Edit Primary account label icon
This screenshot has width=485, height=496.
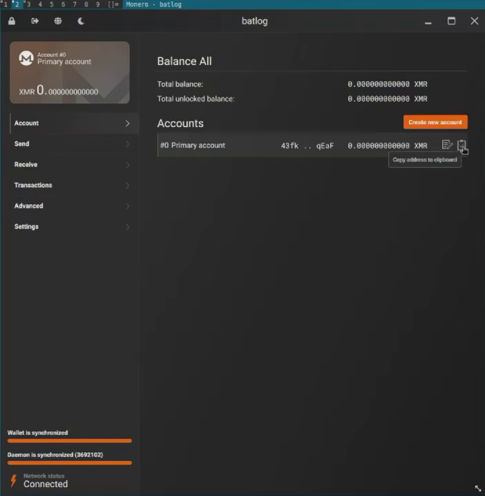click(x=447, y=145)
